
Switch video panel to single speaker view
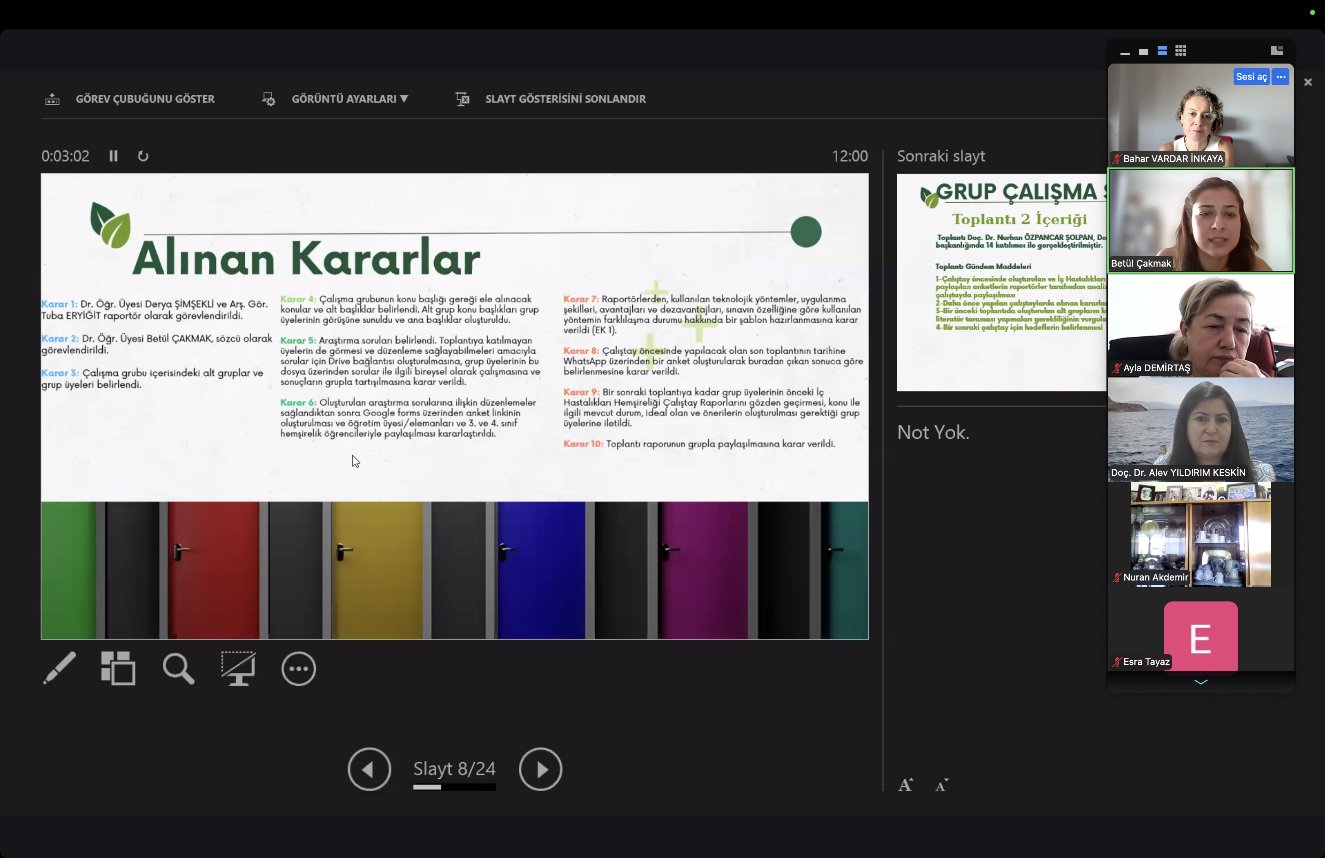1144,52
